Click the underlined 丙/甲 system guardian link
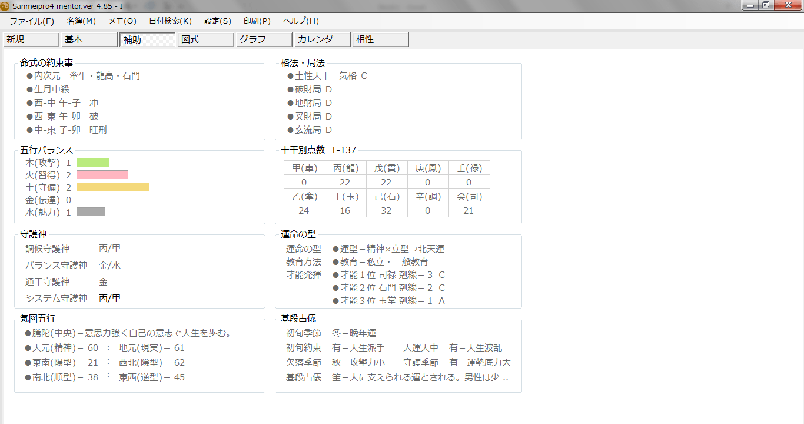The height and width of the screenshot is (424, 804). 110,299
